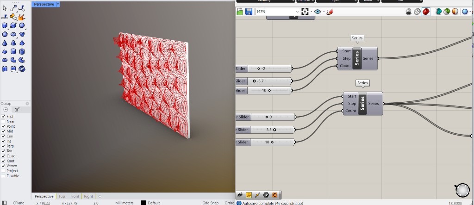Toggle the Perp osnap checkbox

coord(3,146)
